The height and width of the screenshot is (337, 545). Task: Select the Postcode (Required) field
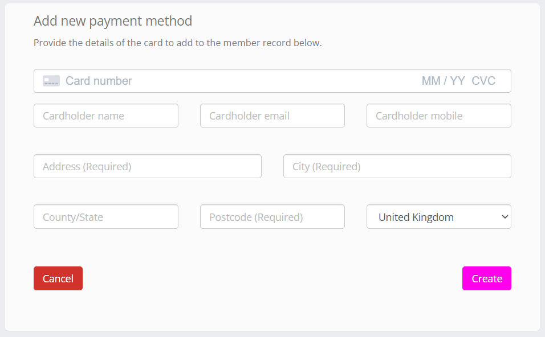click(272, 217)
